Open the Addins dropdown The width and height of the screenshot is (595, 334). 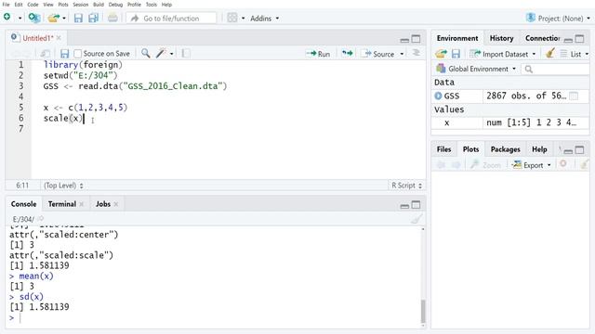[x=264, y=19]
